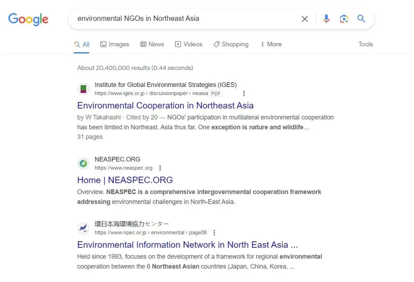Click the NEASPEC site favicon

coord(83,163)
